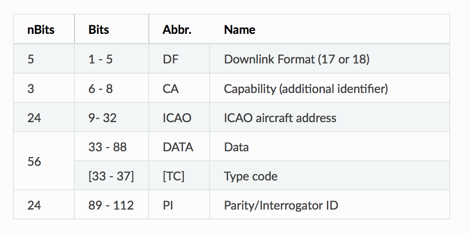Select the [TC] abbreviation cell

tap(174, 176)
